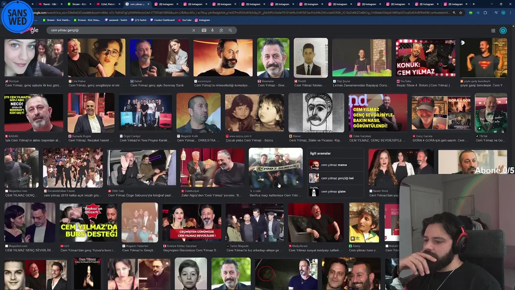Image resolution: width=515 pixels, height=290 pixels.
Task: Open the 'sanswed - Twitch' bookmark
Action: 116,20
